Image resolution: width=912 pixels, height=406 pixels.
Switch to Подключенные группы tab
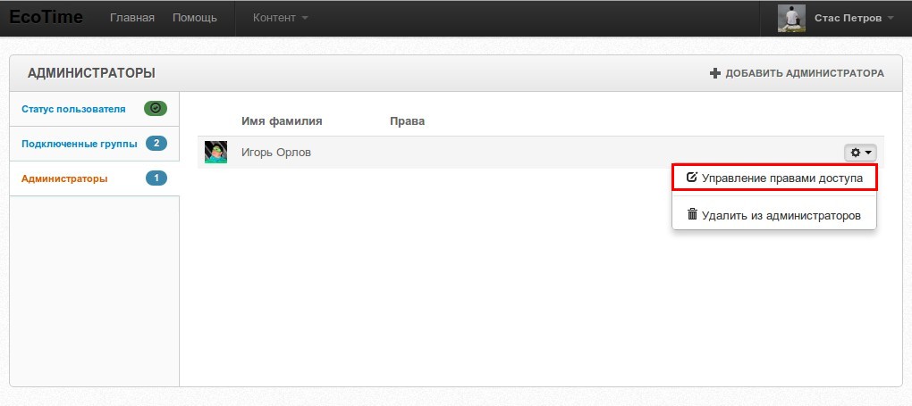tap(79, 143)
